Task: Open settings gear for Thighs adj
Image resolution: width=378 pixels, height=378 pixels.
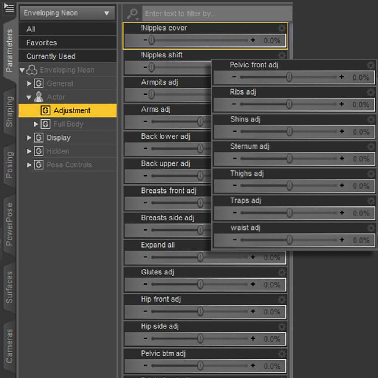Action: pyautogui.click(x=370, y=174)
